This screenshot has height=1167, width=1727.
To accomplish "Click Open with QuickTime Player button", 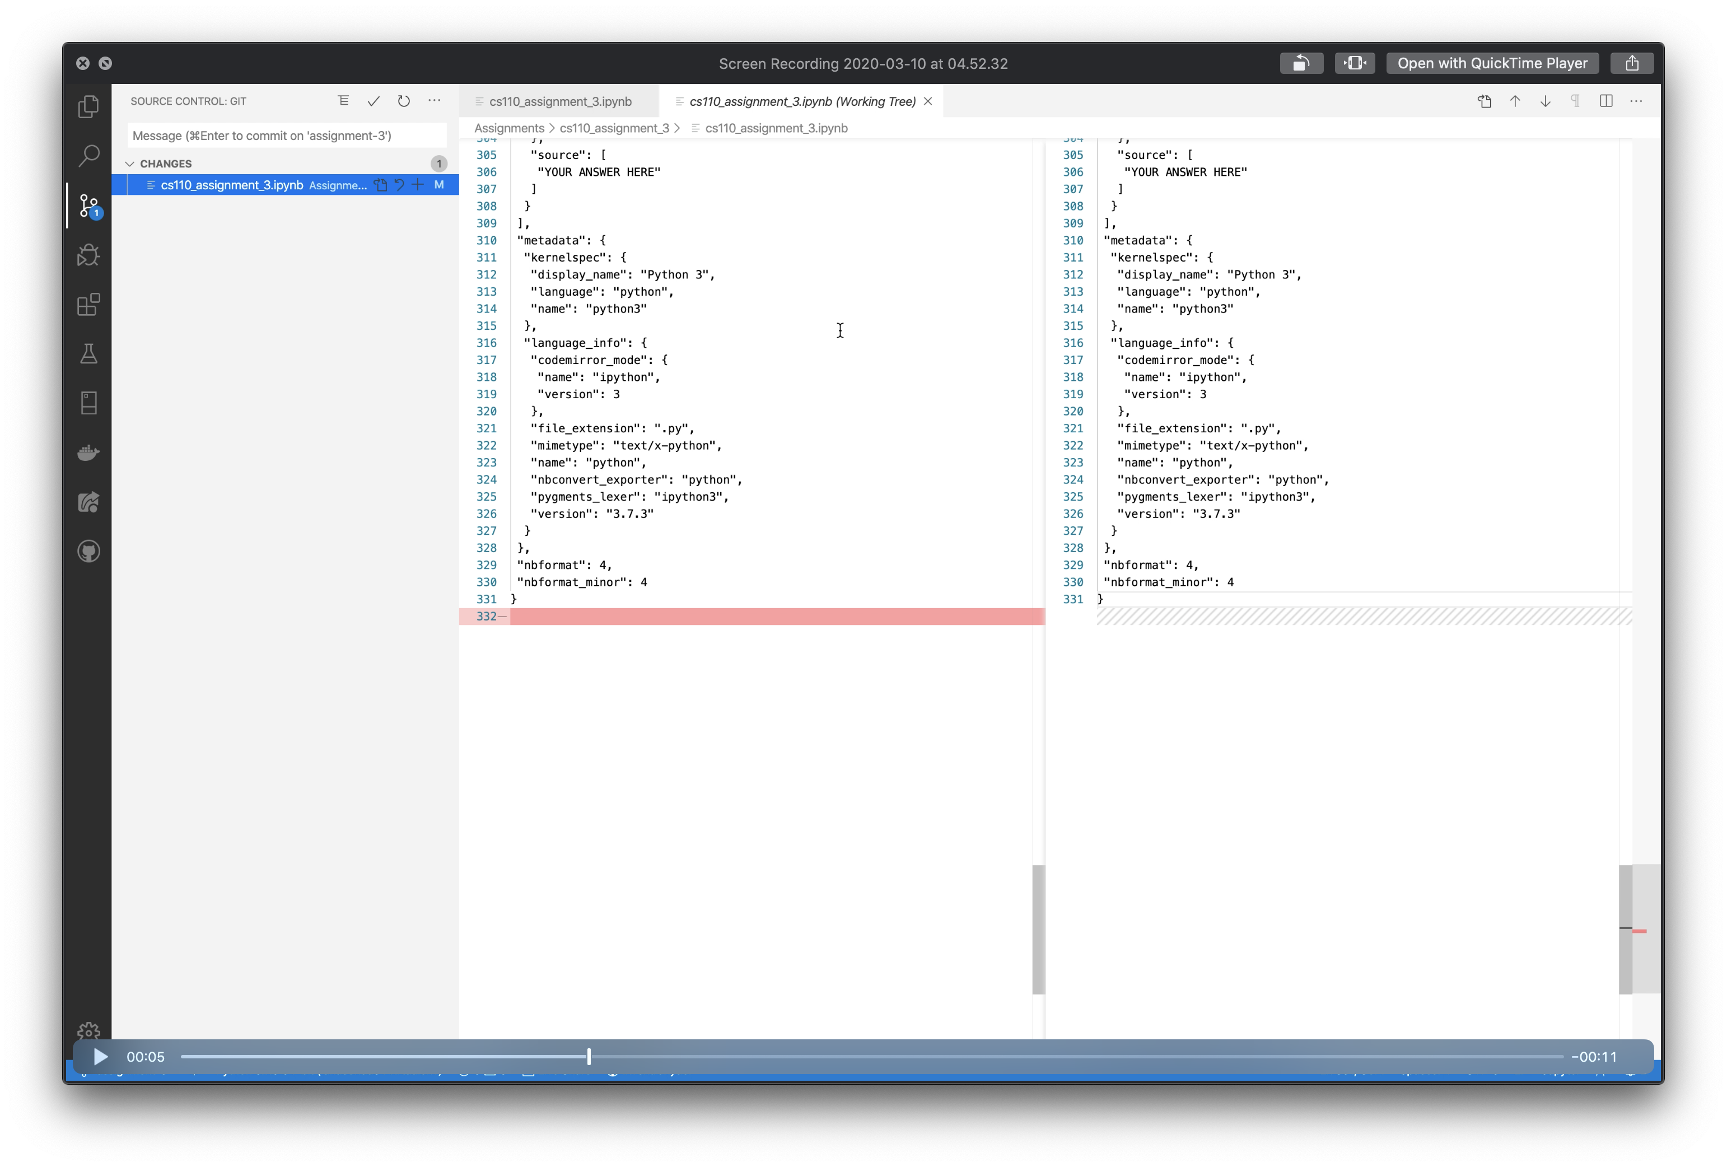I will [1491, 63].
